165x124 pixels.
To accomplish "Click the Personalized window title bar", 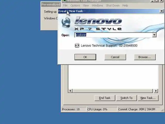I will tap(51, 4).
